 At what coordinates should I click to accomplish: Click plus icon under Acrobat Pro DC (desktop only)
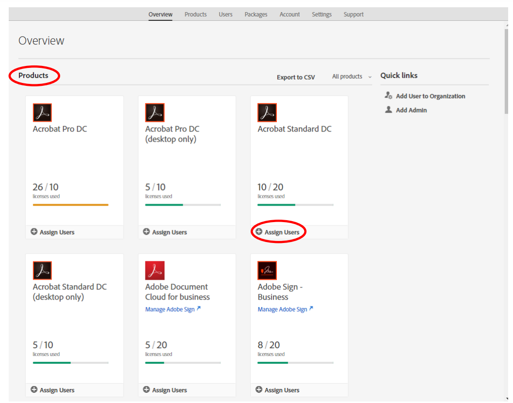coord(146,232)
